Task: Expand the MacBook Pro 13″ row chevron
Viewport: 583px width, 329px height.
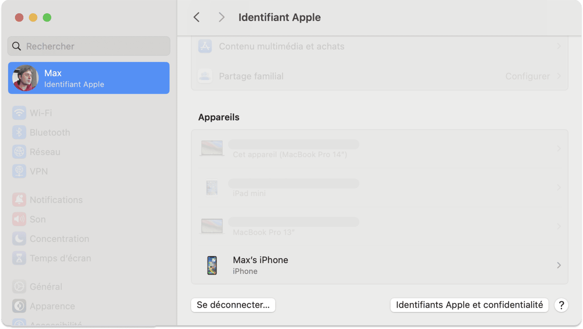Action: (559, 226)
